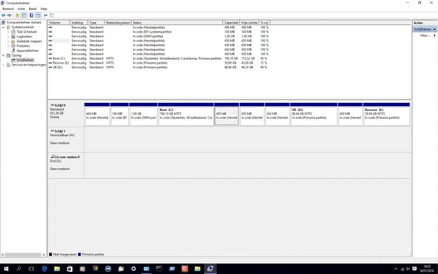The image size is (438, 274).
Task: Select the EFI-systeempartitie volume row
Action: 159,32
